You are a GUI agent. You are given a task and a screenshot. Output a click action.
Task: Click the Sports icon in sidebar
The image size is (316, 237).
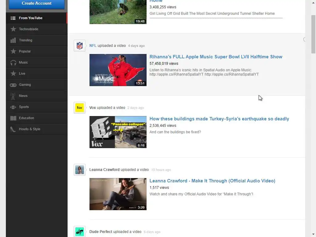click(13, 107)
